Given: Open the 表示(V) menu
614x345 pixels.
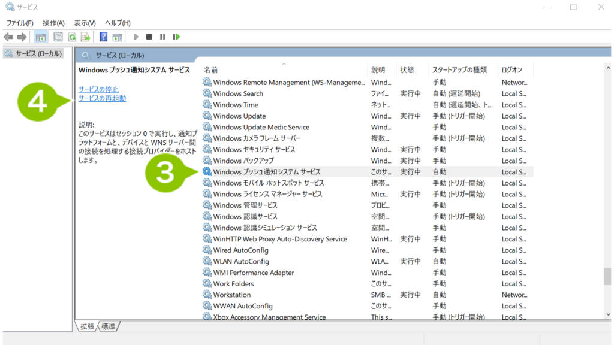Looking at the screenshot, I should (85, 23).
